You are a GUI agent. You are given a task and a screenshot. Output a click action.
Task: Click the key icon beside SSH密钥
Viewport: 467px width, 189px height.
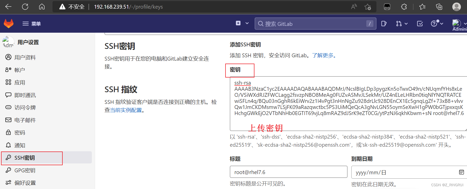(8, 158)
